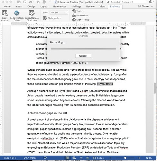
Task: Switch to the Review tab
Action: pyautogui.click(x=90, y=6)
